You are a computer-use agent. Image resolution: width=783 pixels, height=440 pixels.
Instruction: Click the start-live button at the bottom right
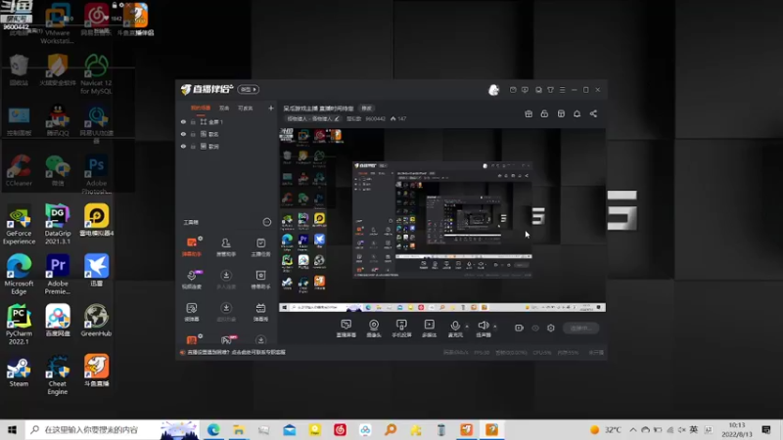[580, 328]
